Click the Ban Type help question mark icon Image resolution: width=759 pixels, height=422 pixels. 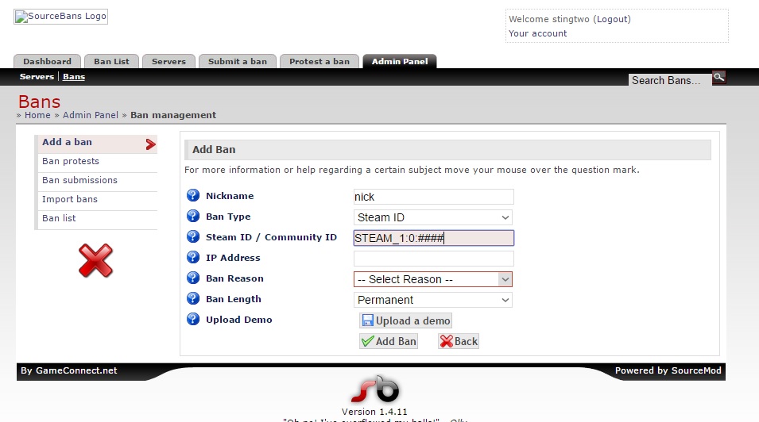point(192,217)
